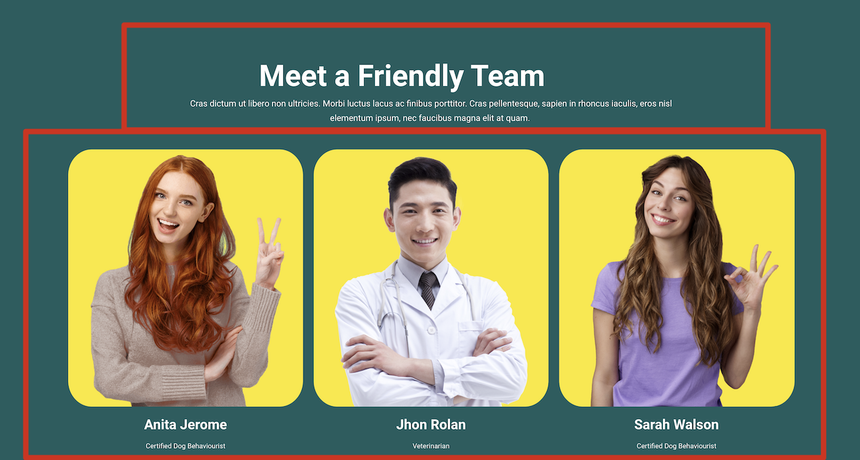Select the Veterinarian job title text

(431, 446)
